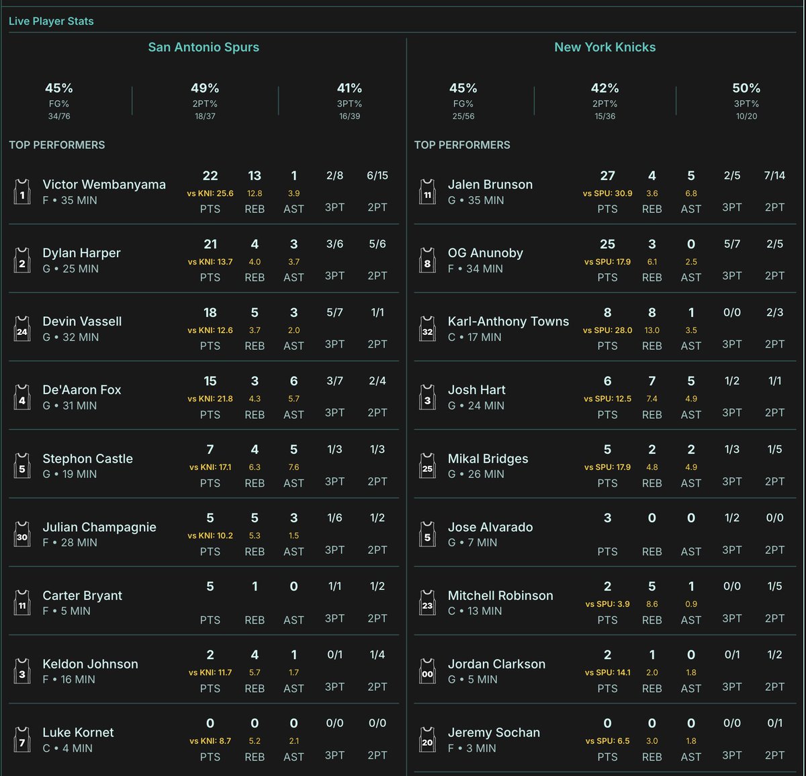The width and height of the screenshot is (806, 776).
Task: Click Wembanyama's 22 points value
Action: pyautogui.click(x=210, y=176)
